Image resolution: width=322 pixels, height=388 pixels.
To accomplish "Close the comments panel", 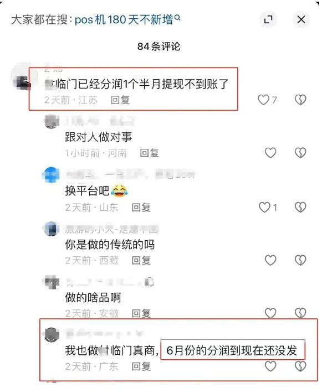I will [x=301, y=19].
